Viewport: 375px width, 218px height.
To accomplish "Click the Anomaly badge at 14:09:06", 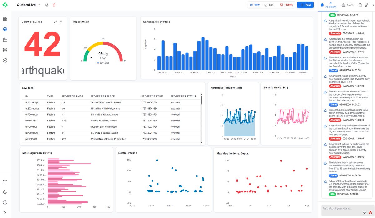I will pyautogui.click(x=335, y=157).
